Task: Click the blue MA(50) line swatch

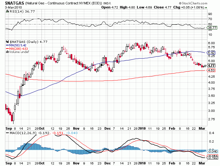Action: (8, 45)
